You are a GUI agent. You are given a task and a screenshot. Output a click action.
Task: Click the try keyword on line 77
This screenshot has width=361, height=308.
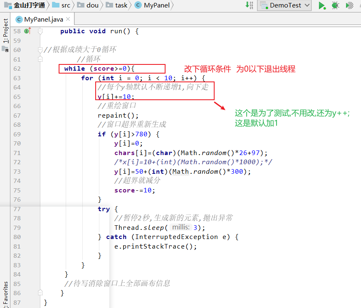[x=104, y=209]
